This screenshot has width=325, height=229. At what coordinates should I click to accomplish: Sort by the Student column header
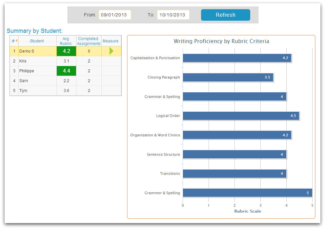point(37,41)
